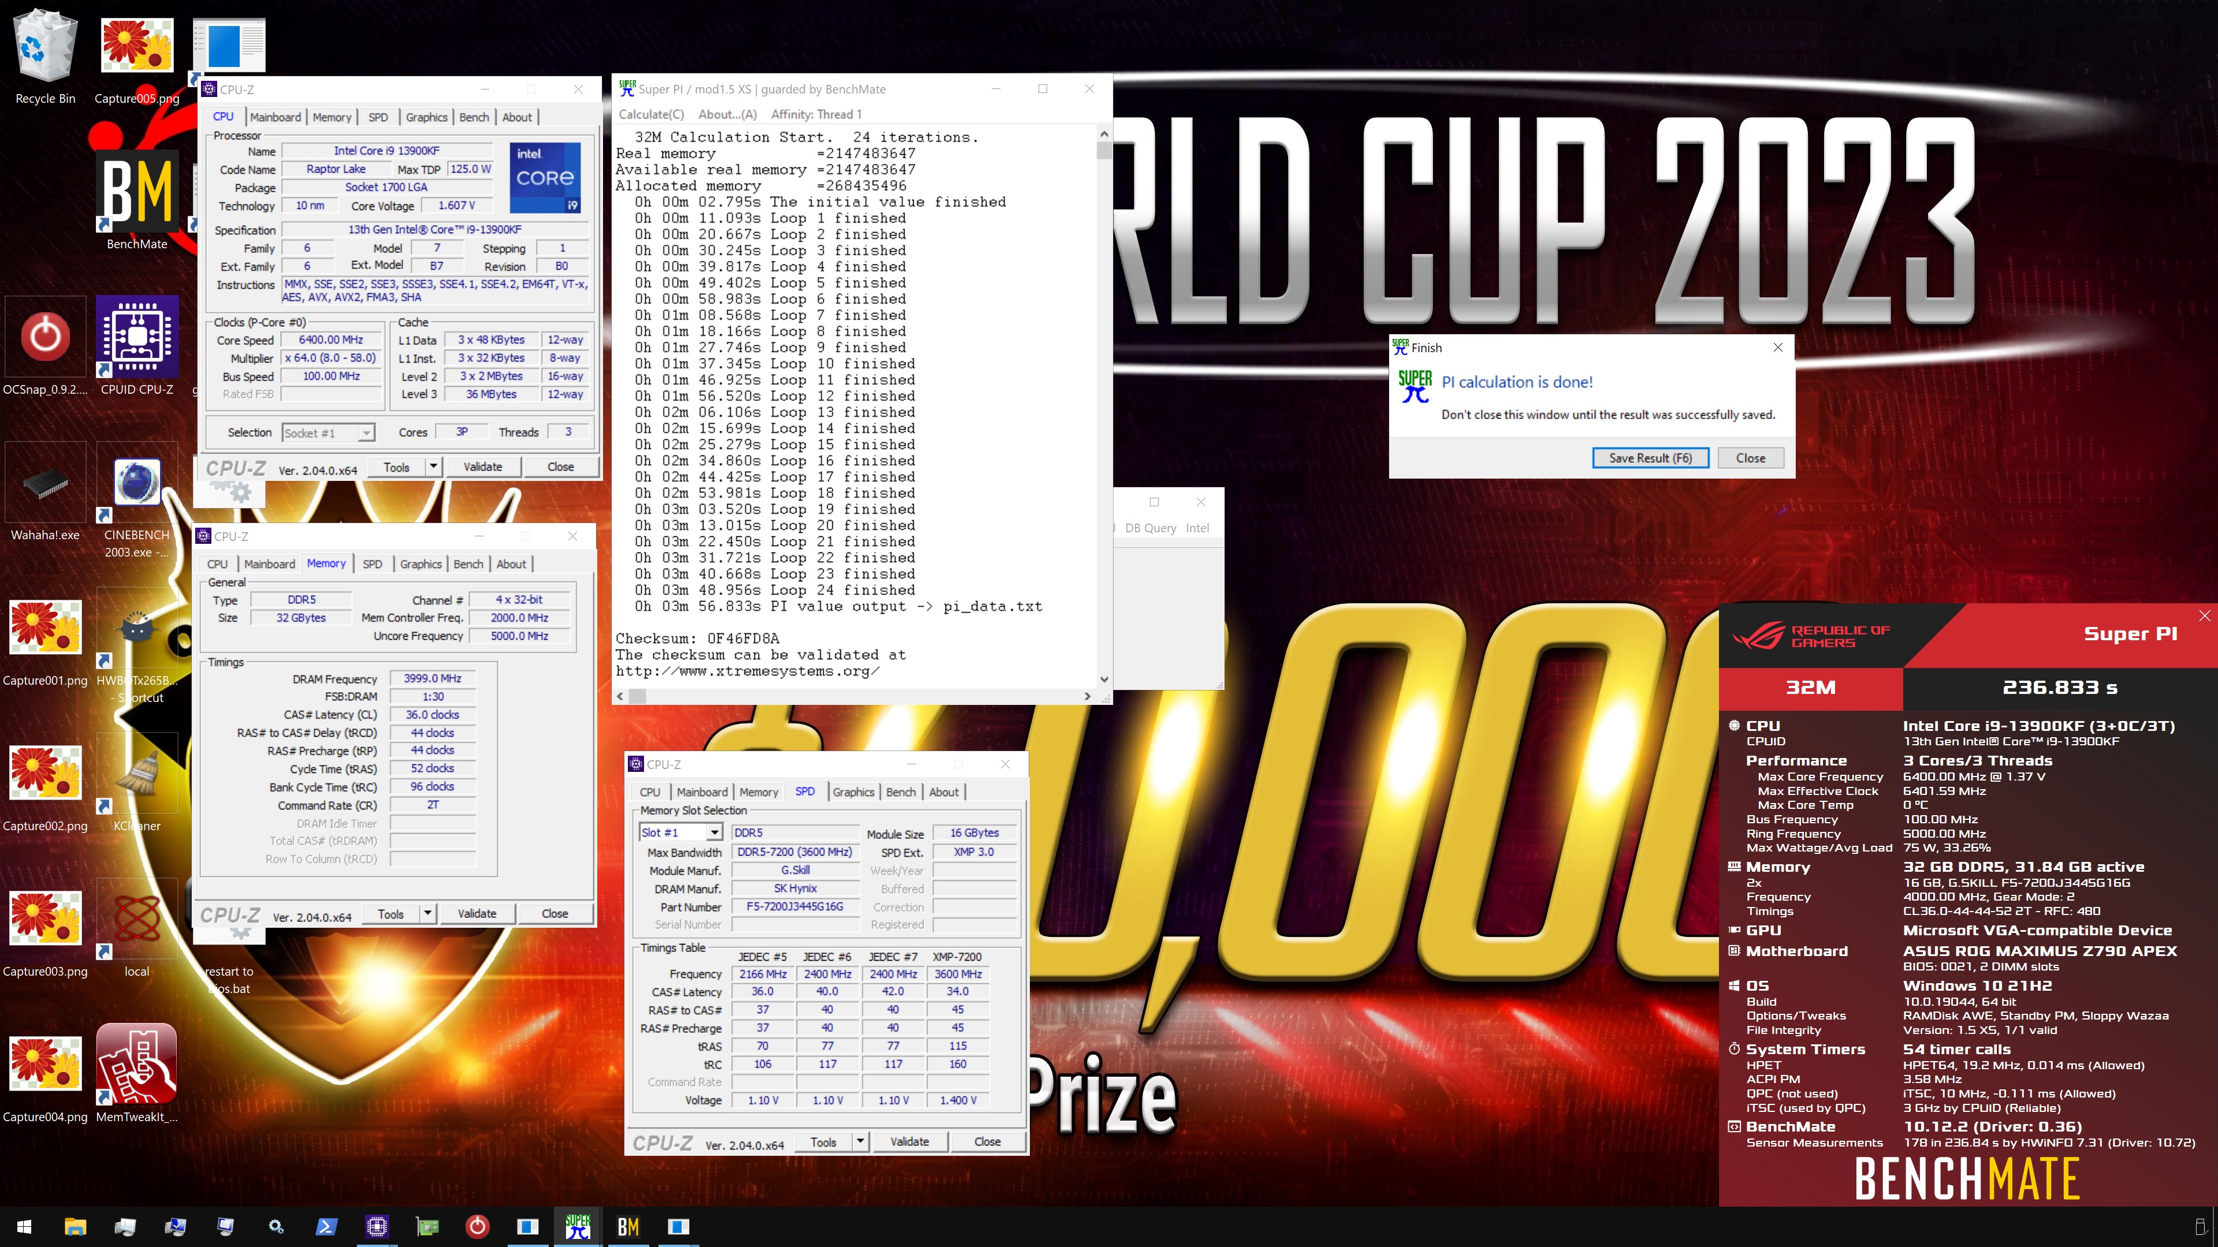Open the gears Services icon in taskbar
The image size is (2218, 1247).
click(277, 1226)
